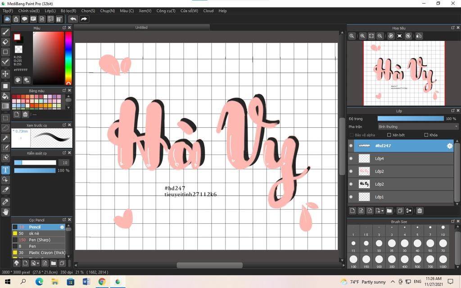Delete color from palette trash icon
The width and height of the screenshot is (461, 288).
[x=25, y=114]
